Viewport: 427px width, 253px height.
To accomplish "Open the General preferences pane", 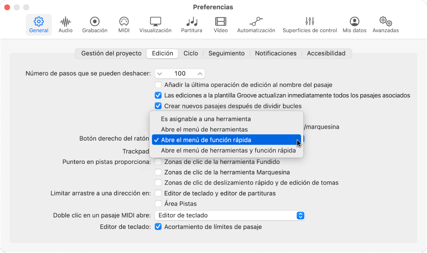I will pyautogui.click(x=39, y=25).
